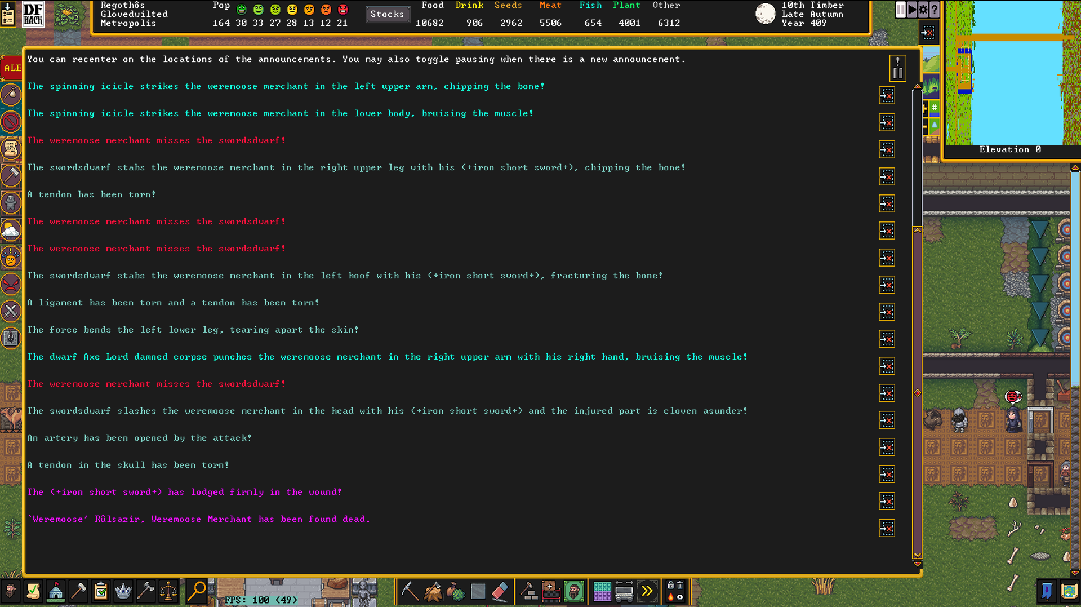This screenshot has height=607, width=1081.
Task: Select the gather plants tool
Action: pos(455,591)
